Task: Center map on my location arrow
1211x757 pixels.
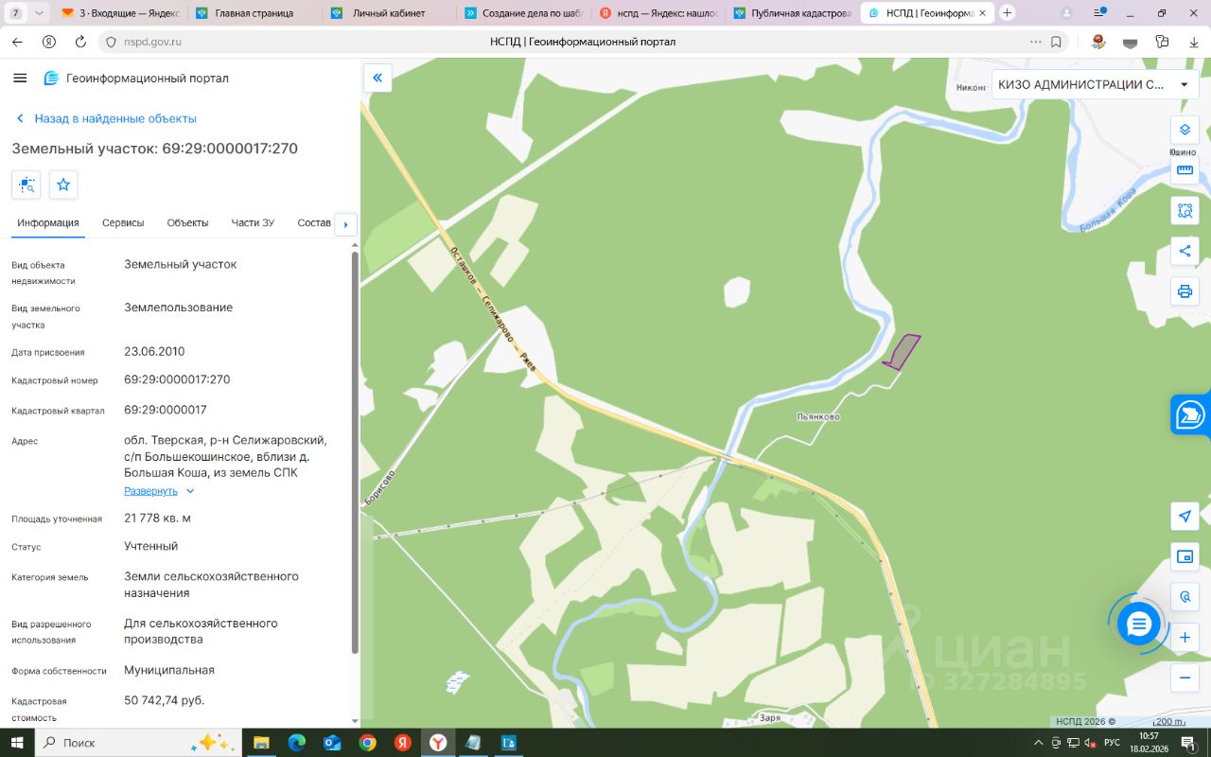Action: coord(1185,516)
